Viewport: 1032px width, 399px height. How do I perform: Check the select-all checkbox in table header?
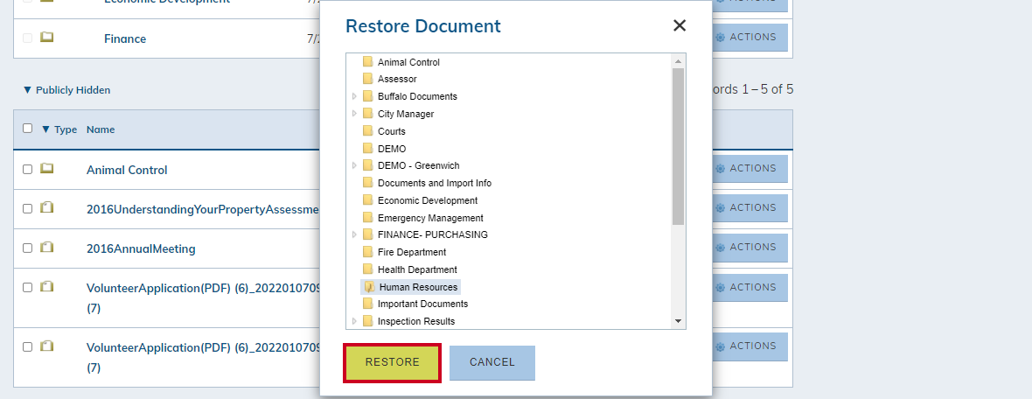pyautogui.click(x=28, y=129)
